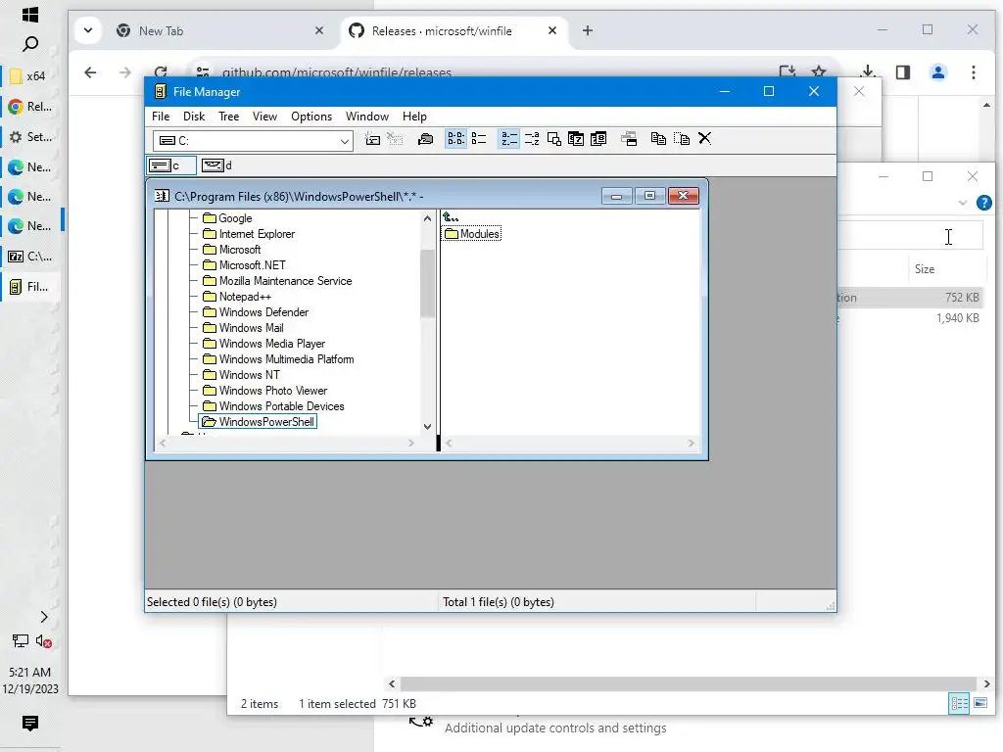Open the Help menu
The width and height of the screenshot is (1003, 752).
tap(414, 117)
